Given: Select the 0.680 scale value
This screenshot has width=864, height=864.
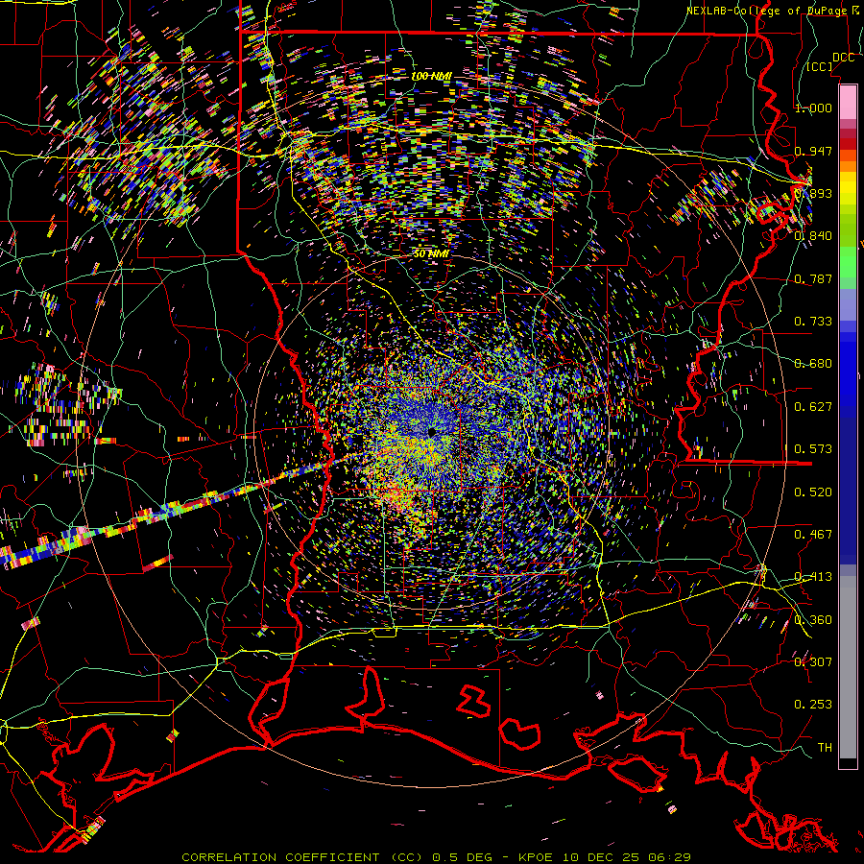Looking at the screenshot, I should 813,363.
